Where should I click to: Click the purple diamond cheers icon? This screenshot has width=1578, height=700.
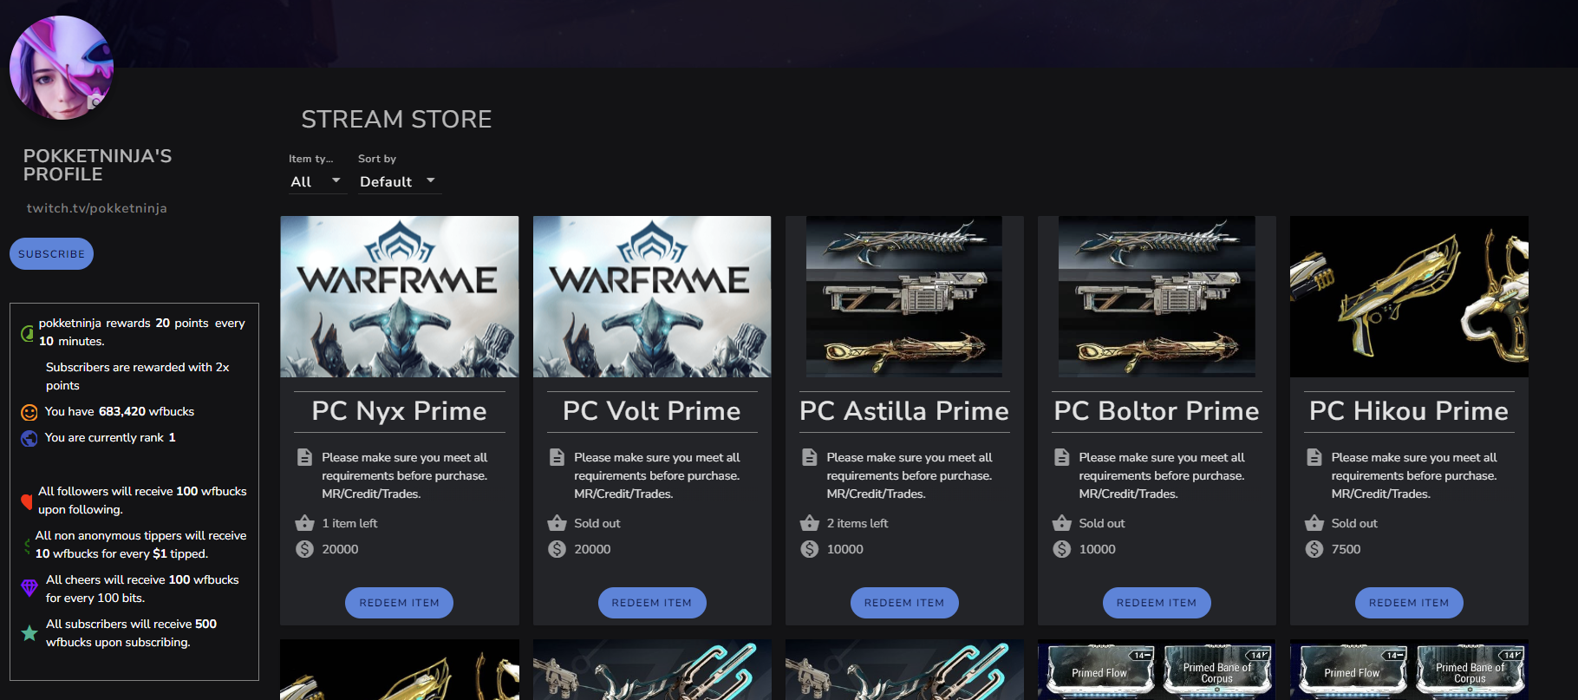pos(29,588)
